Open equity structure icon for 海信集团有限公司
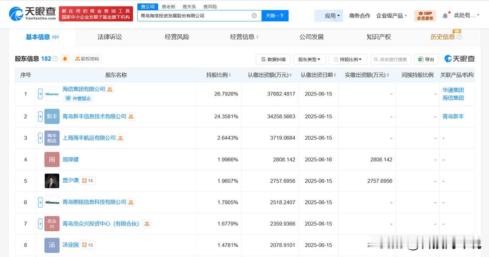This screenshot has width=489, height=257. point(110,89)
